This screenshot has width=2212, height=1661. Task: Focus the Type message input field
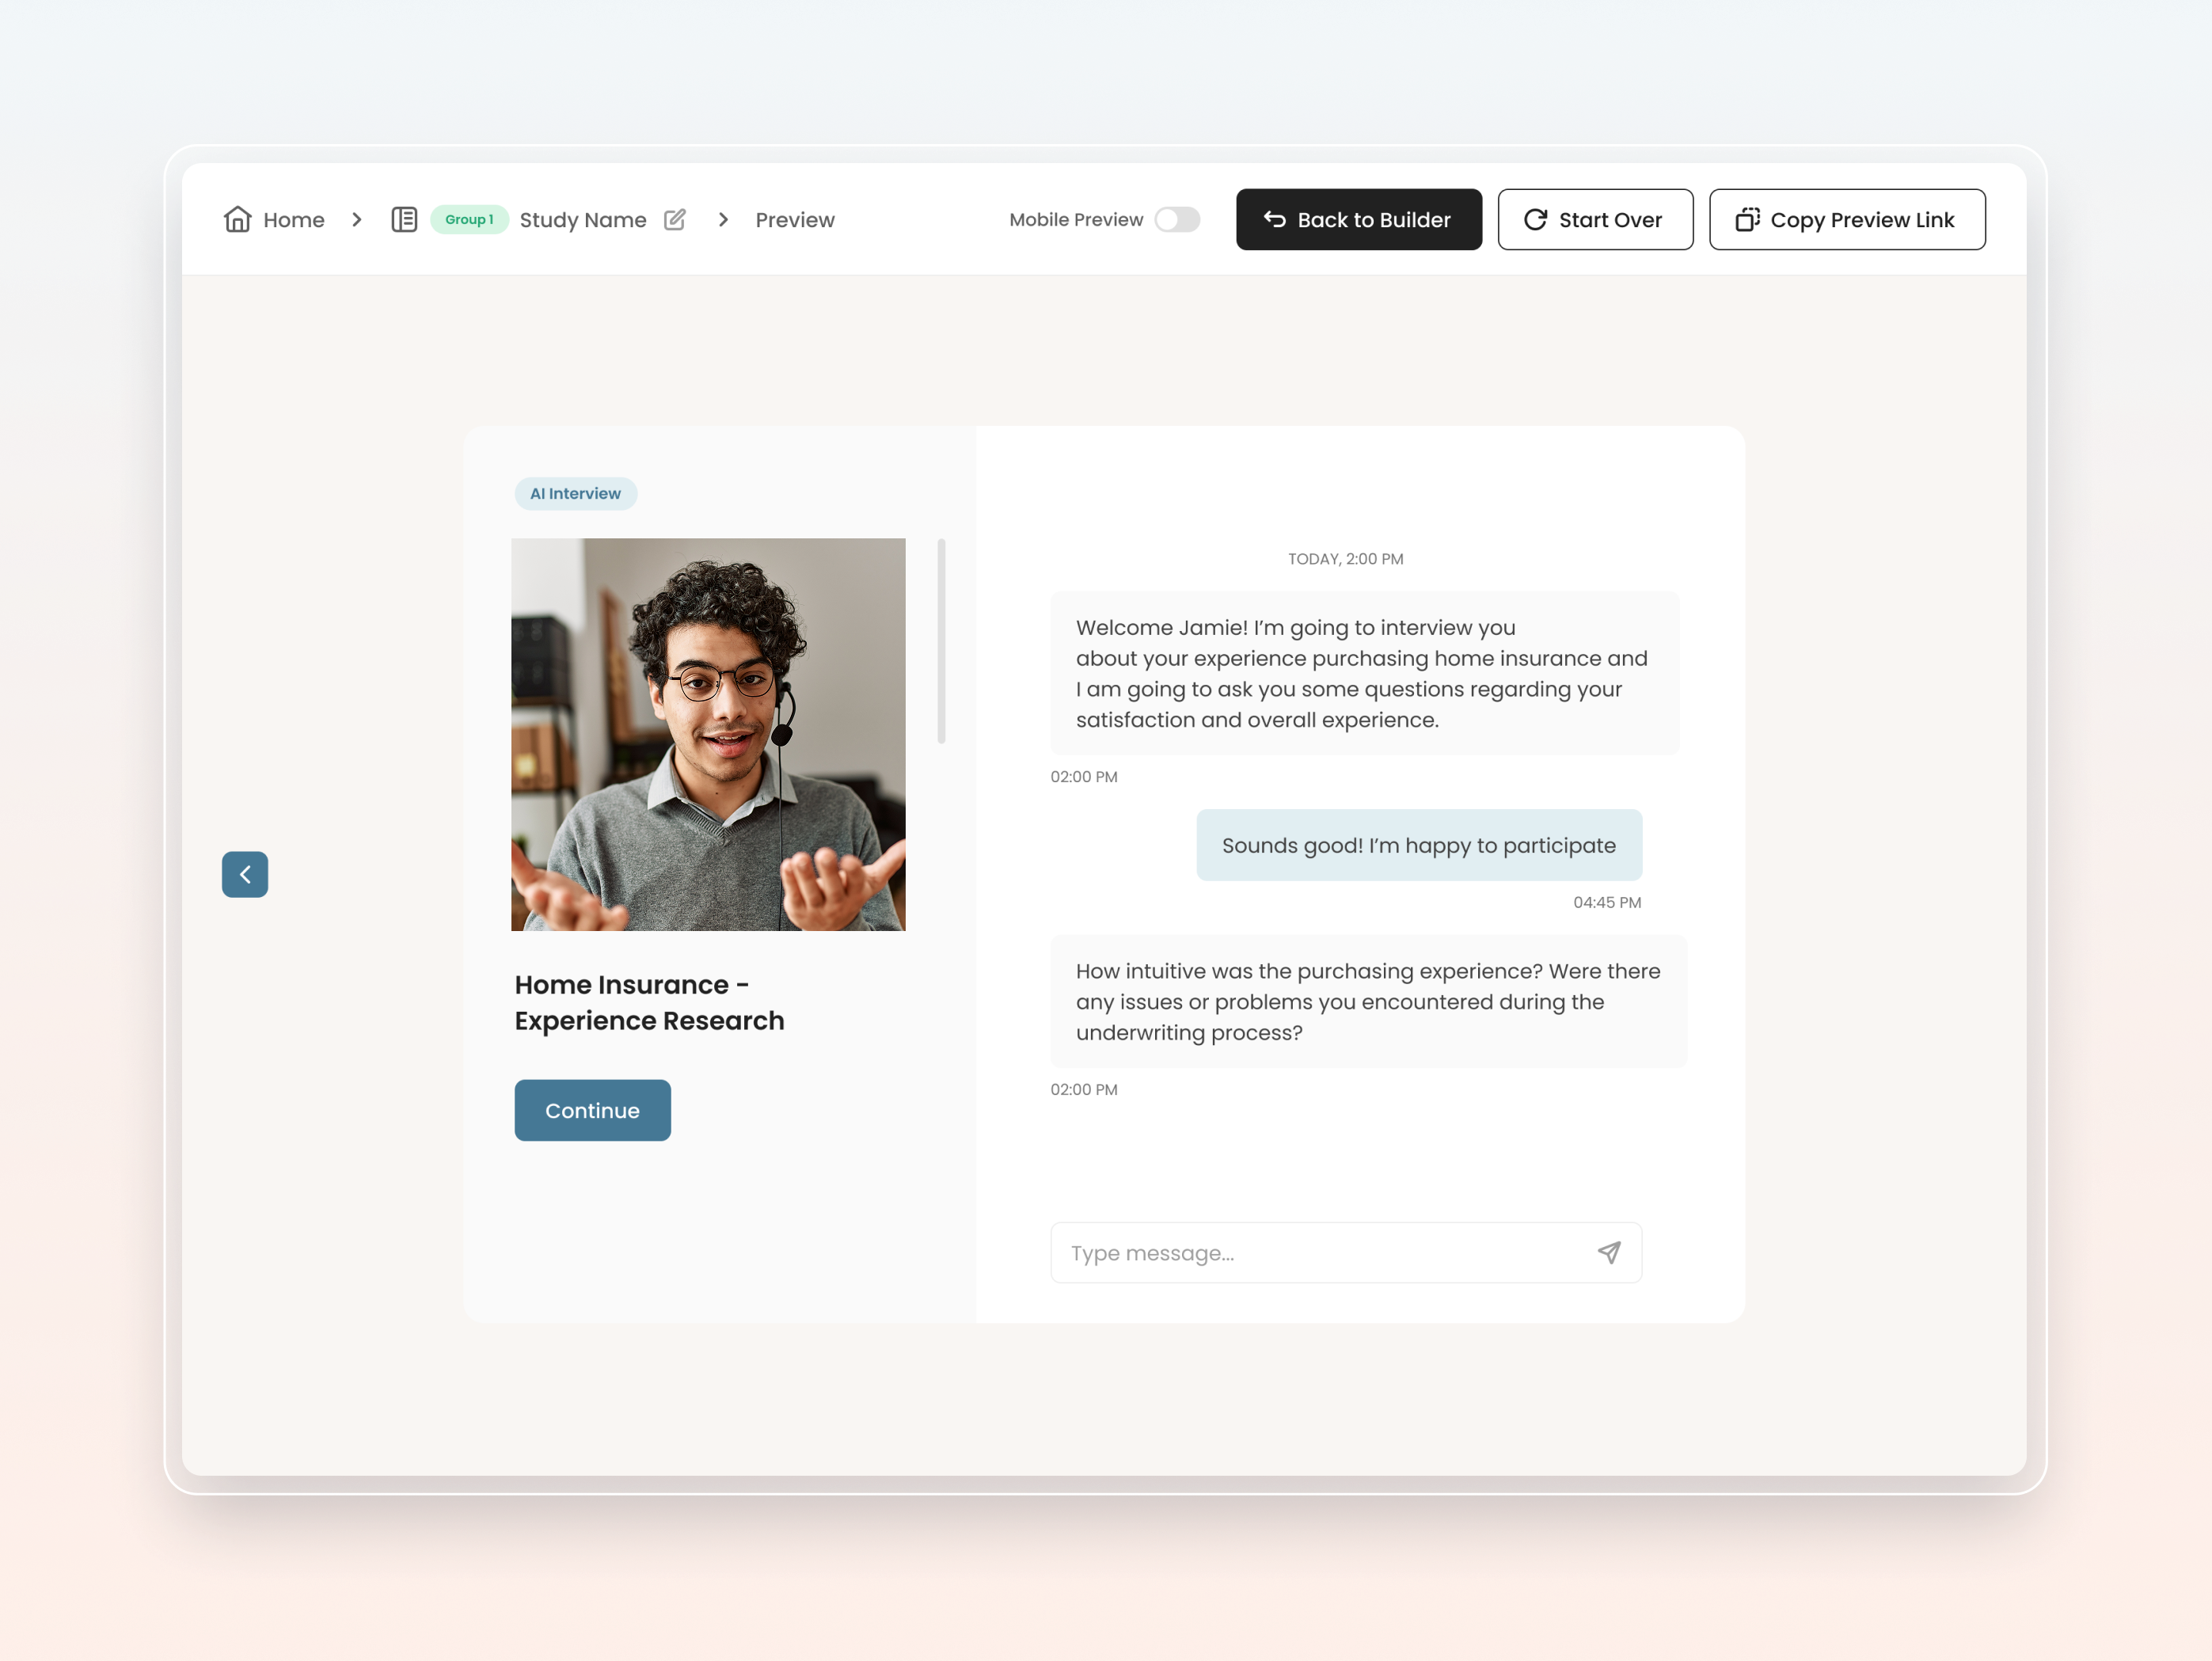tap(1320, 1252)
